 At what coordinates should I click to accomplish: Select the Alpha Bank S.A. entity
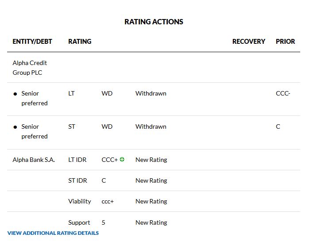pyautogui.click(x=34, y=160)
